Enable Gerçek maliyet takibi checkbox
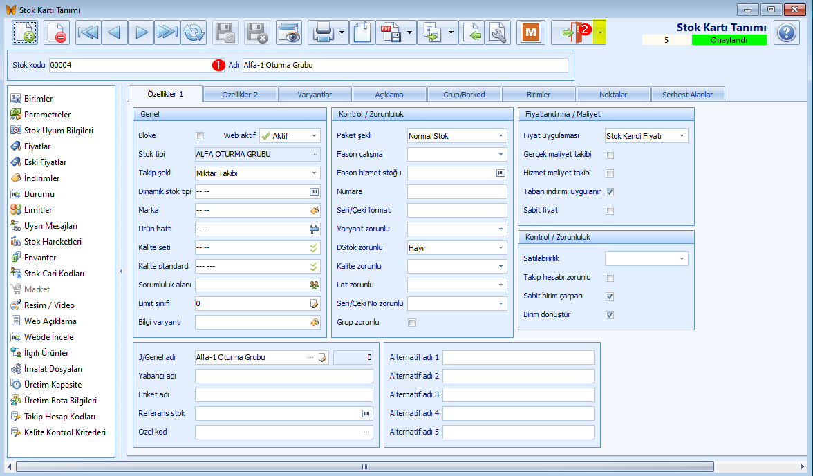 [x=610, y=155]
